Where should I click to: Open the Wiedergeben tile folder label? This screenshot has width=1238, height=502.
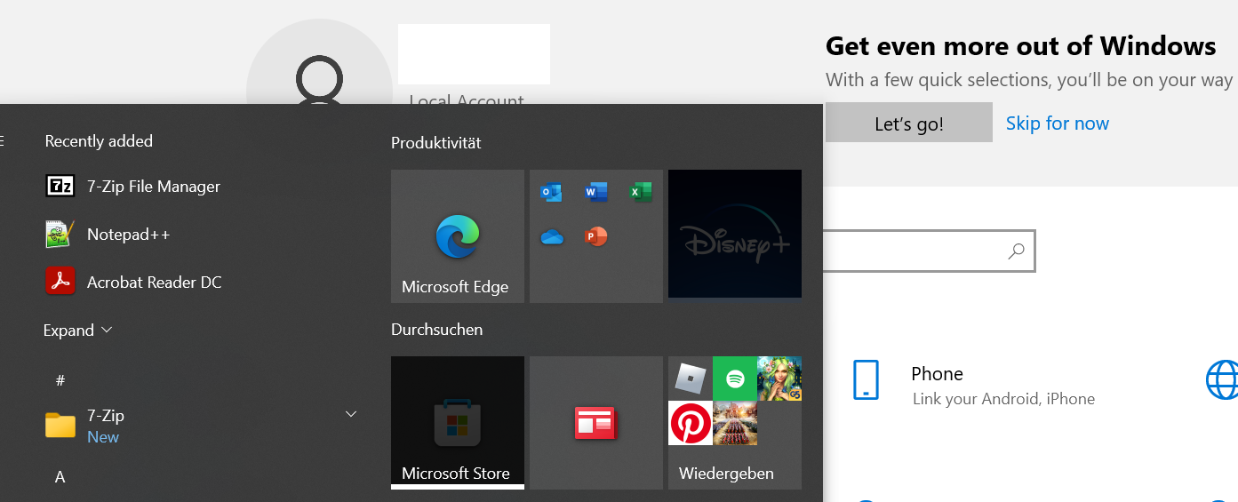pyautogui.click(x=726, y=474)
